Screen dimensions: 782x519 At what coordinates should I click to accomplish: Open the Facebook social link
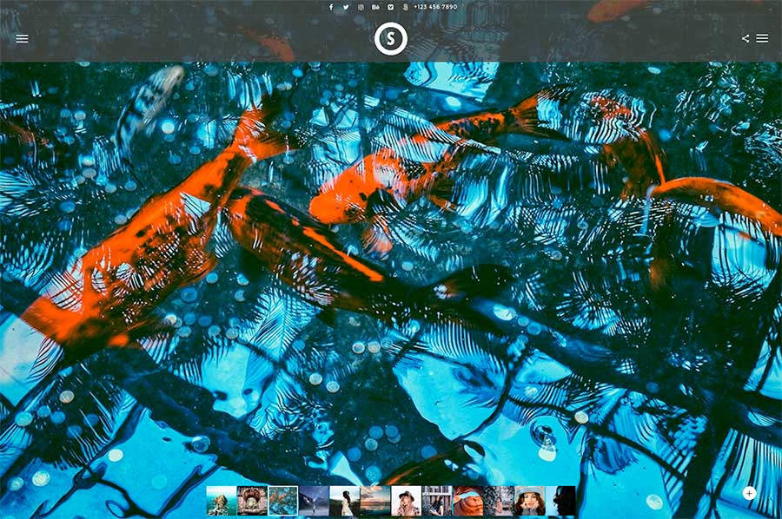[x=331, y=7]
